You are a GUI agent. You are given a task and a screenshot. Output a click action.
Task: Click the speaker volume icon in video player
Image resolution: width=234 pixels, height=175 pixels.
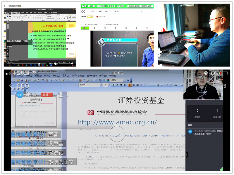(x=56, y=64)
